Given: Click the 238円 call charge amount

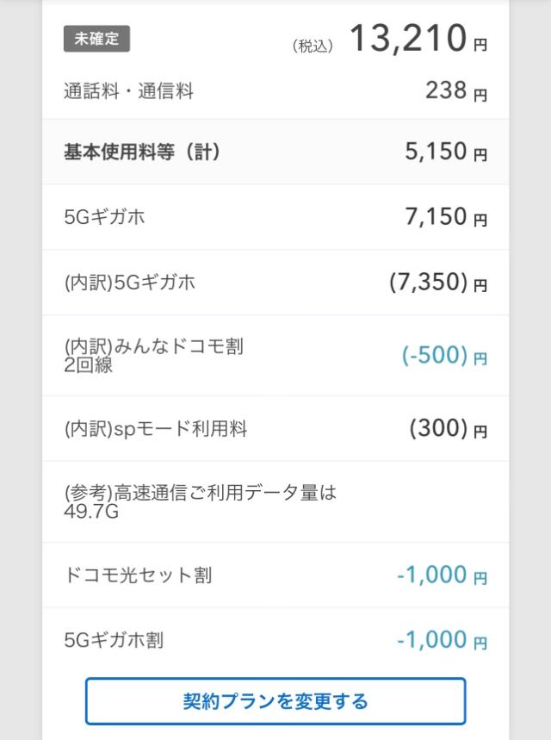Looking at the screenshot, I should coord(456,90).
